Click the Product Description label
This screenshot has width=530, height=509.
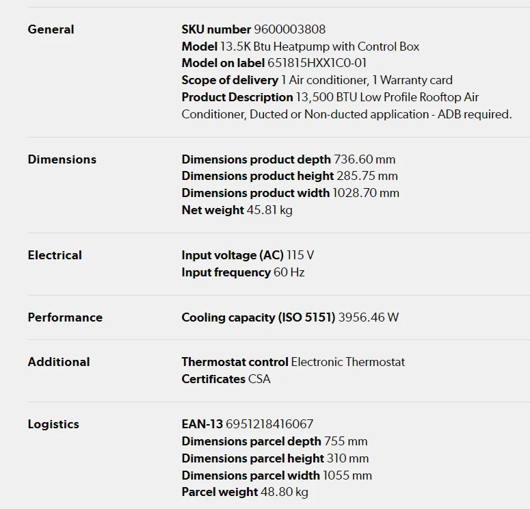tap(237, 97)
